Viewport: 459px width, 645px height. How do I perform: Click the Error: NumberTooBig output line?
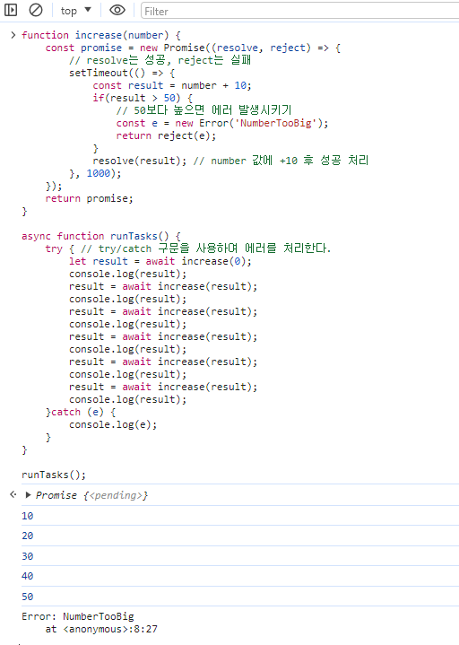click(x=78, y=616)
